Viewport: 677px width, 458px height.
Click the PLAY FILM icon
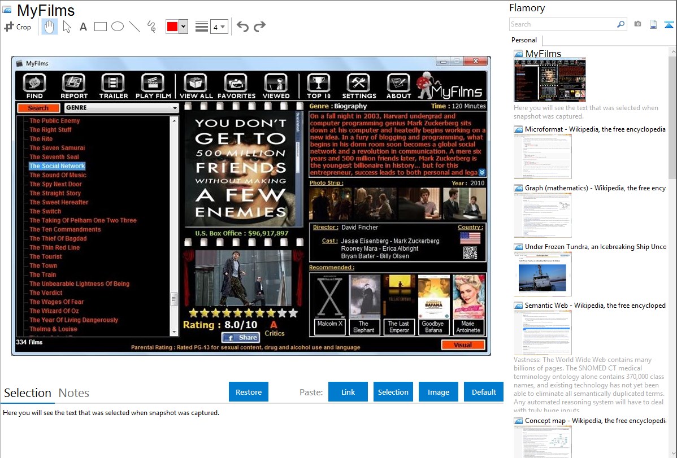click(x=153, y=86)
